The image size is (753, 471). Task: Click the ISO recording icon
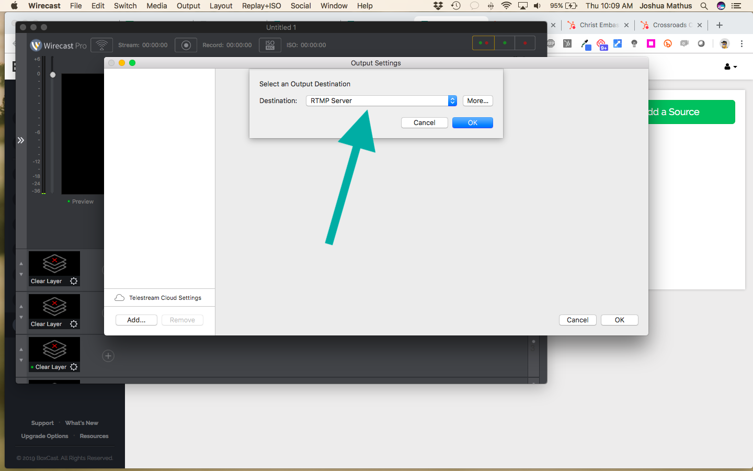click(x=270, y=45)
